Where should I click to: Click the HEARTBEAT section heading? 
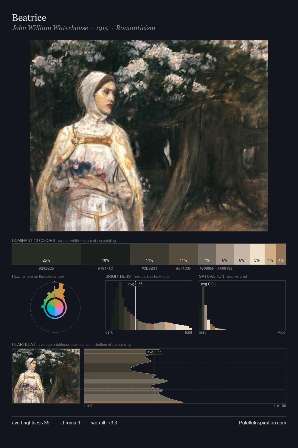[24, 344]
